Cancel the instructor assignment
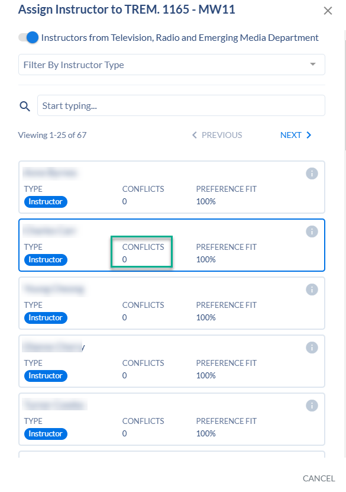 coord(319,478)
